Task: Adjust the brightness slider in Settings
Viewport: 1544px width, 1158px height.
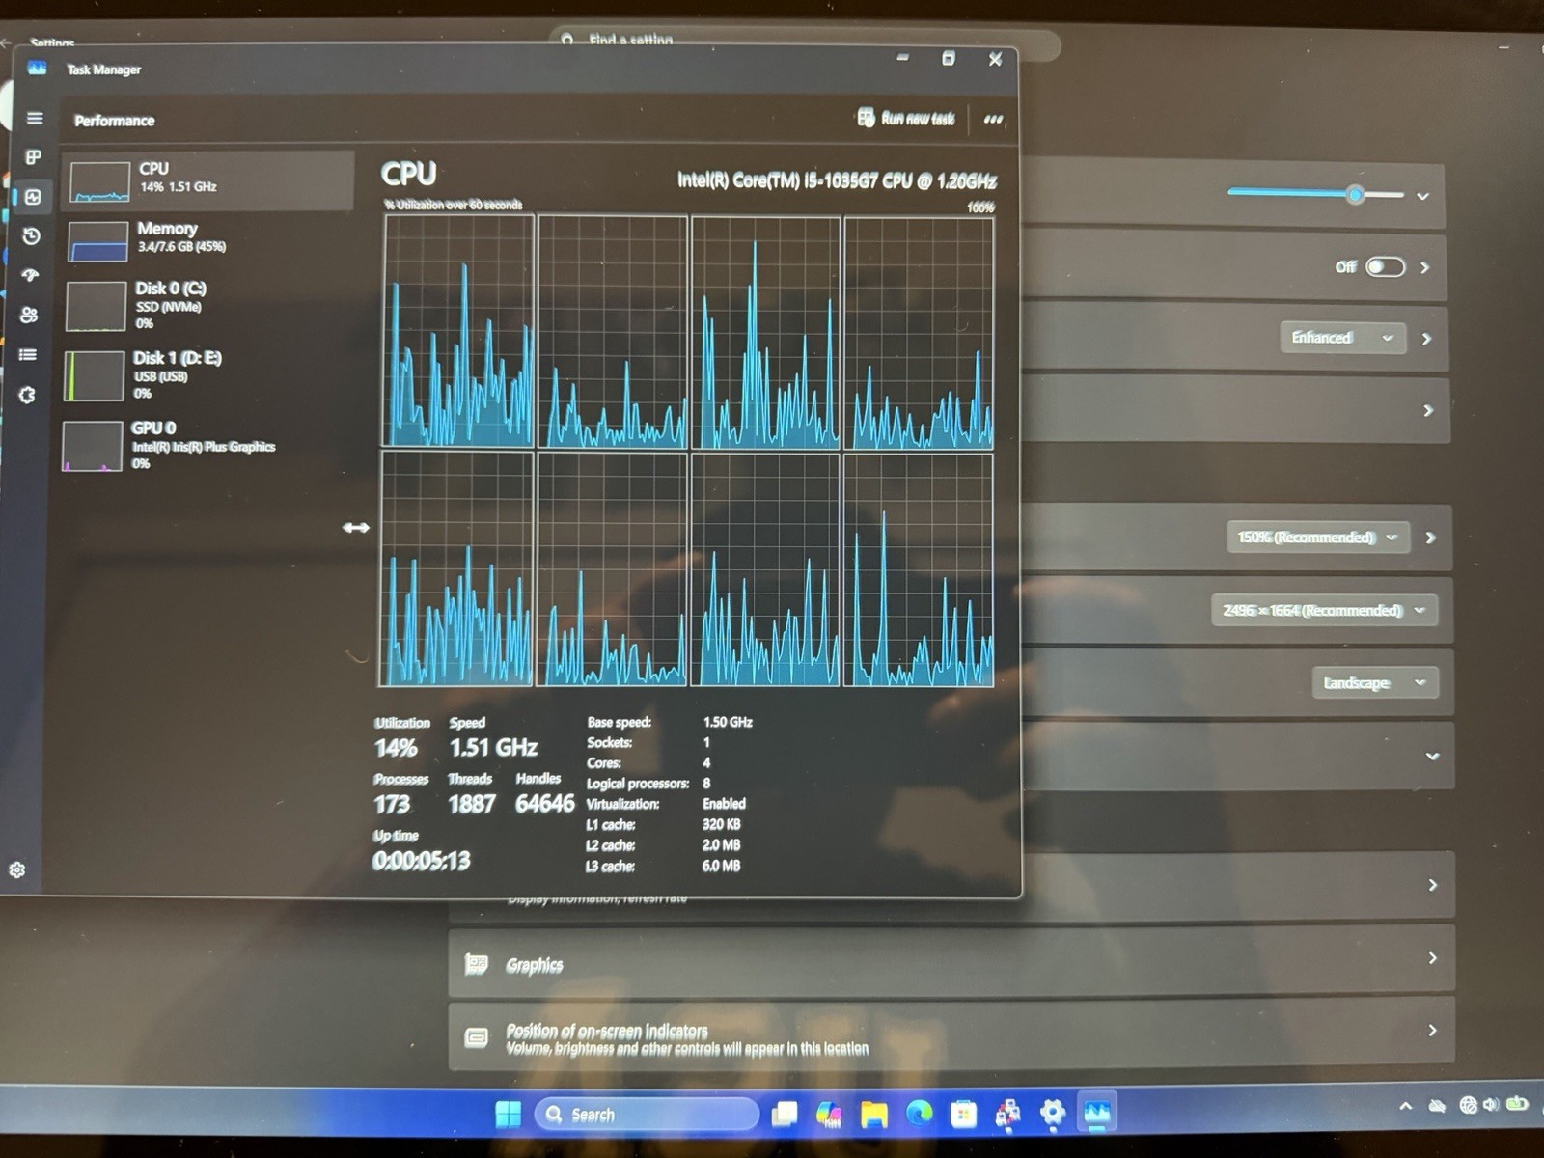Action: pyautogui.click(x=1315, y=194)
